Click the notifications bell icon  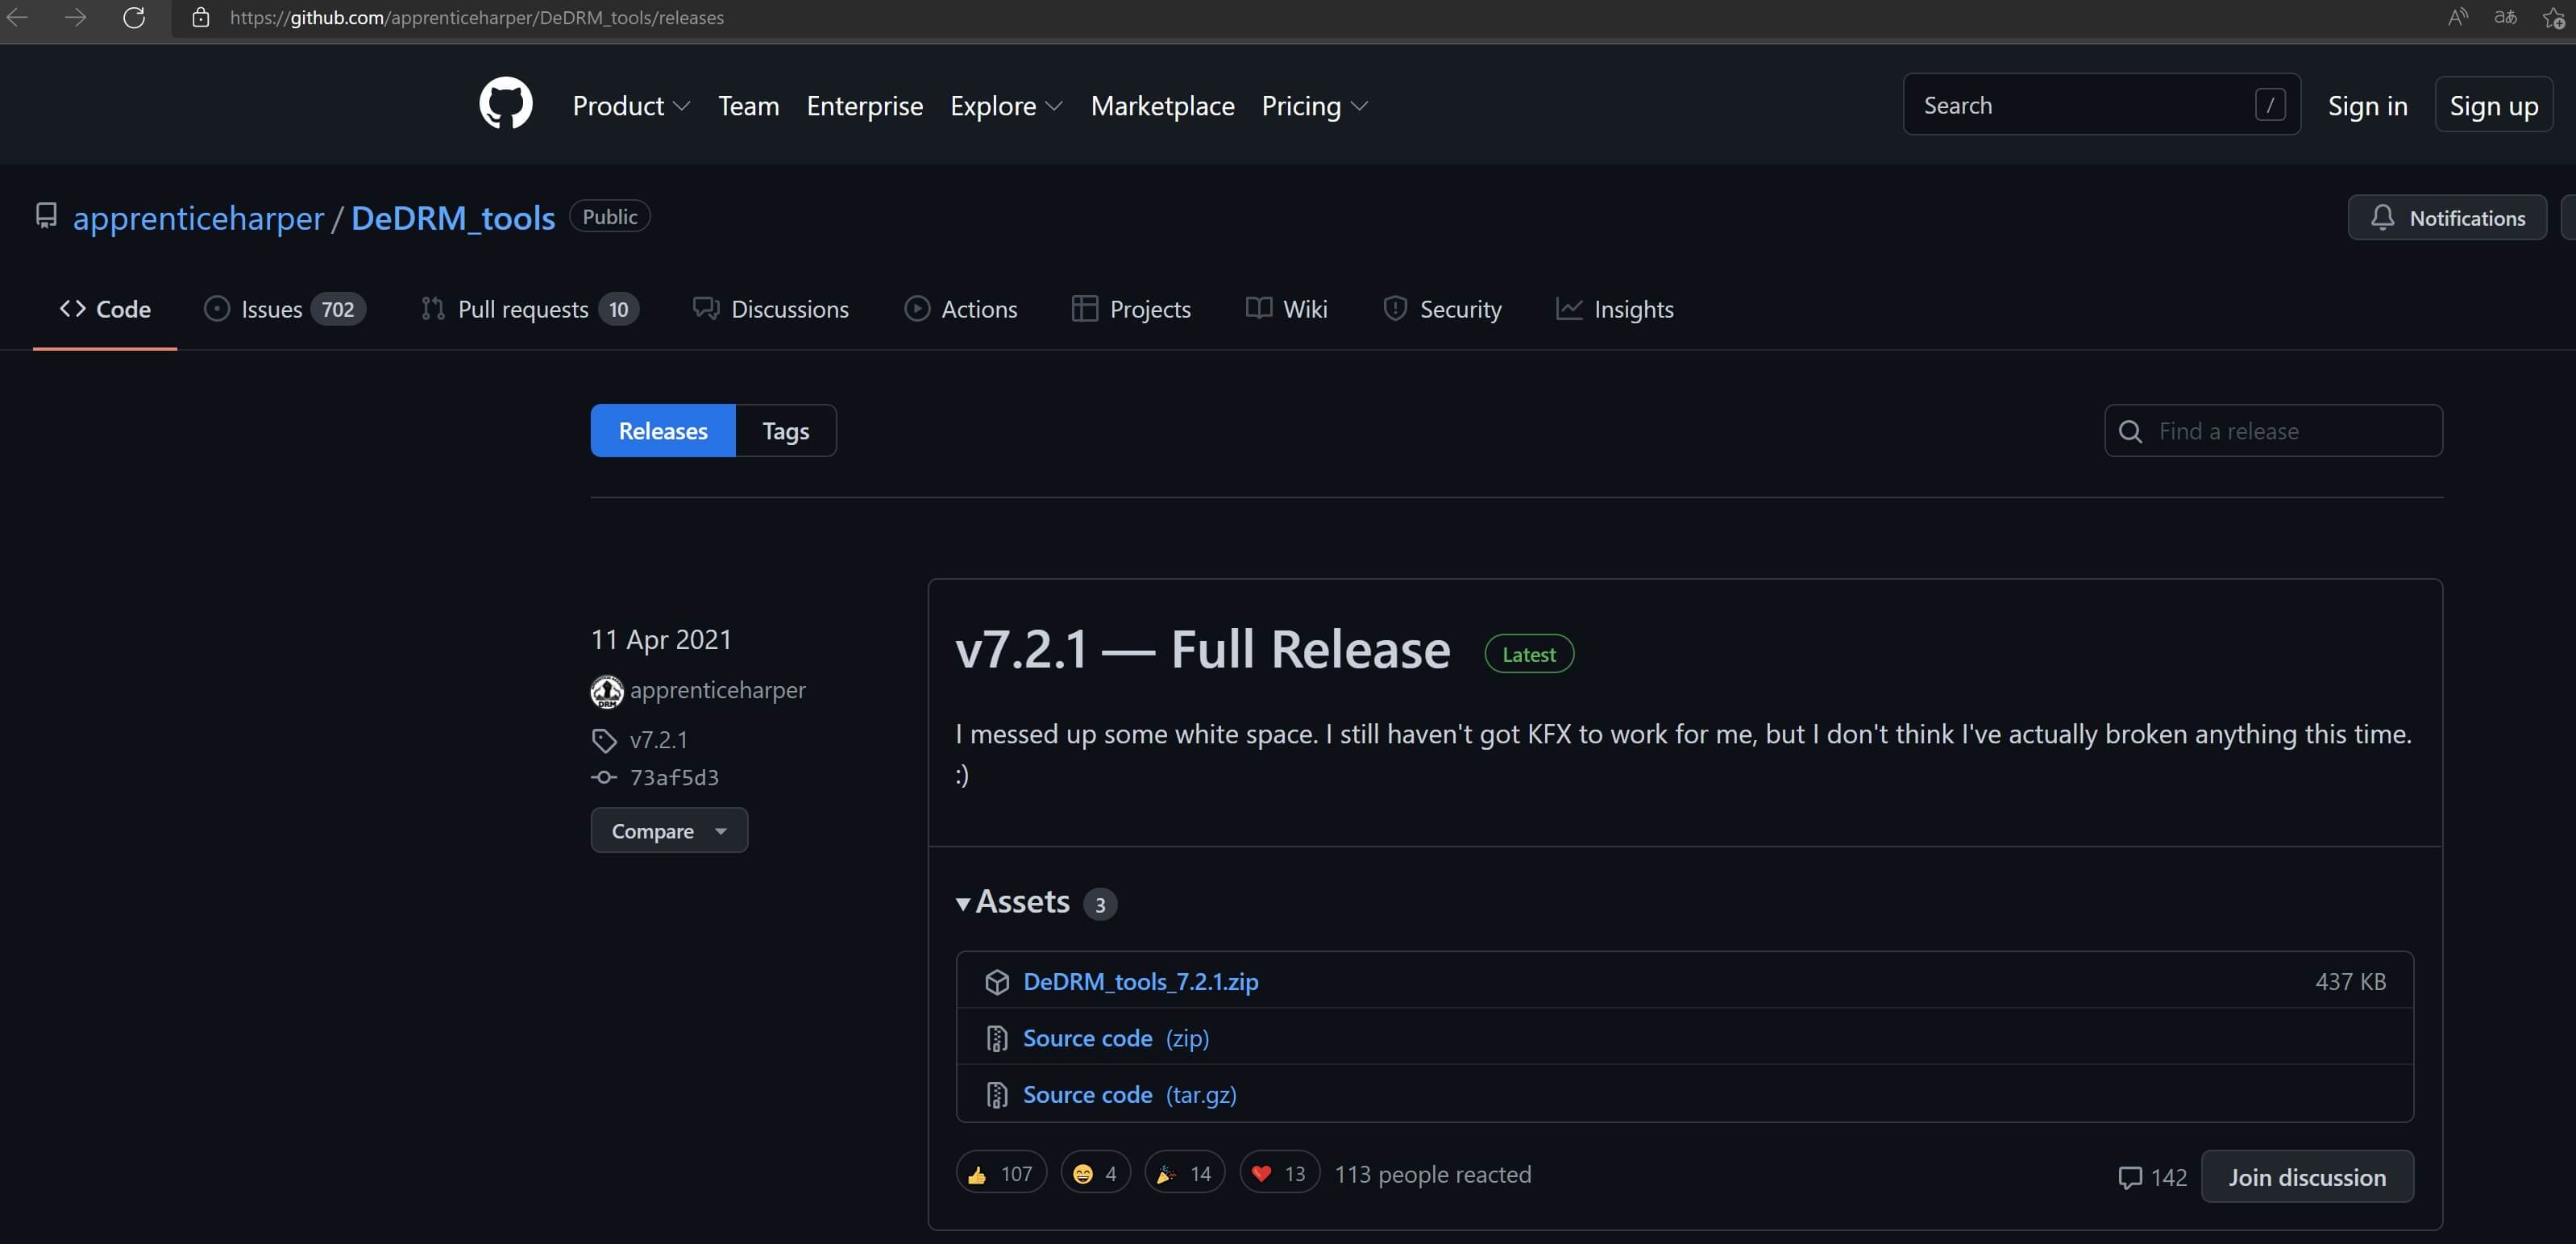(2382, 217)
